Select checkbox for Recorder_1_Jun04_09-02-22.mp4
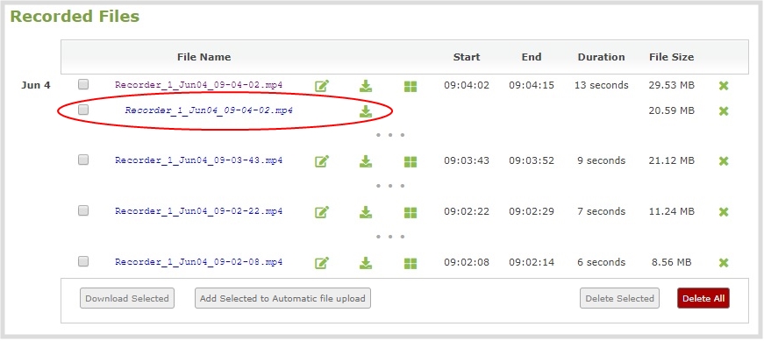The height and width of the screenshot is (341, 764). (x=83, y=210)
